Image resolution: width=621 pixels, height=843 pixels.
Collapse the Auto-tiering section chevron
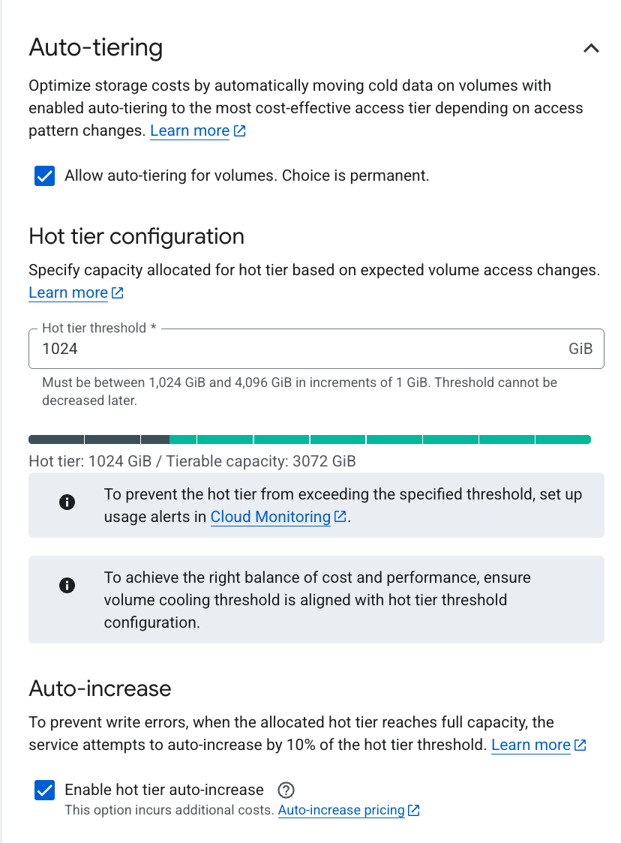coord(591,49)
